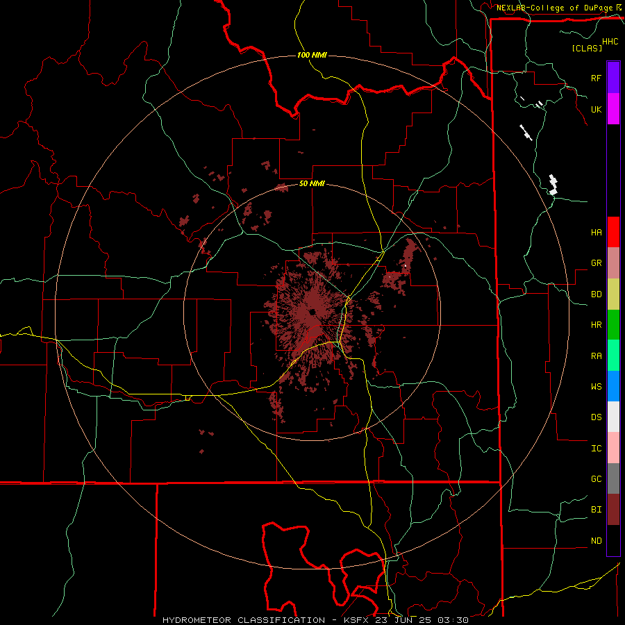
Task: Click the HR green legend swatch
Action: [613, 325]
